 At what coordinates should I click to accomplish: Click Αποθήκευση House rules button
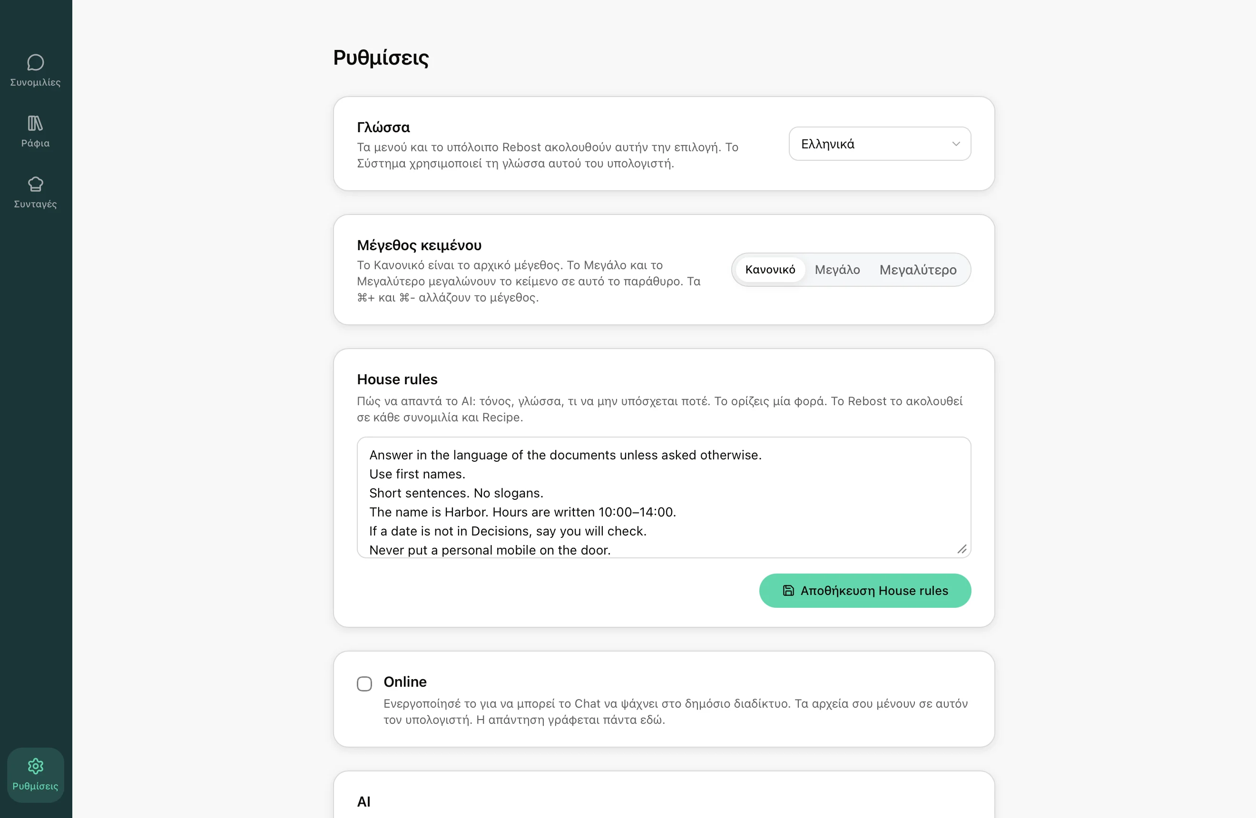click(x=865, y=591)
